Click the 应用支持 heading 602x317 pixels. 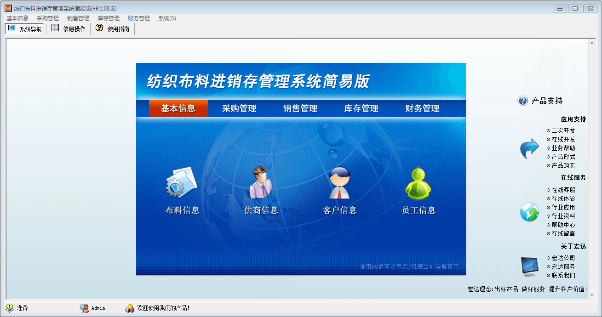coord(573,119)
